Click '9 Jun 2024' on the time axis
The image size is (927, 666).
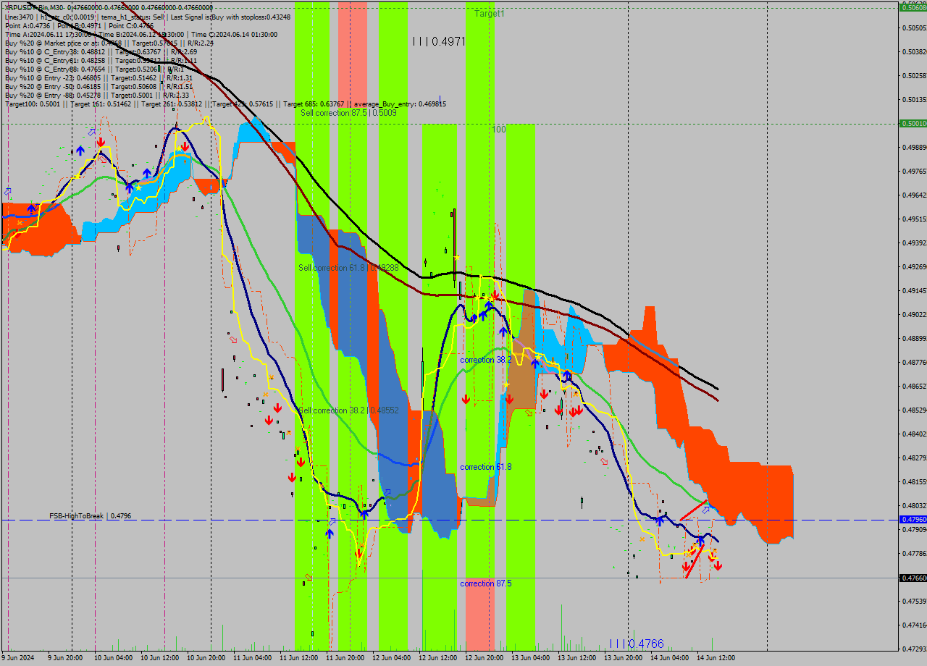pyautogui.click(x=18, y=658)
